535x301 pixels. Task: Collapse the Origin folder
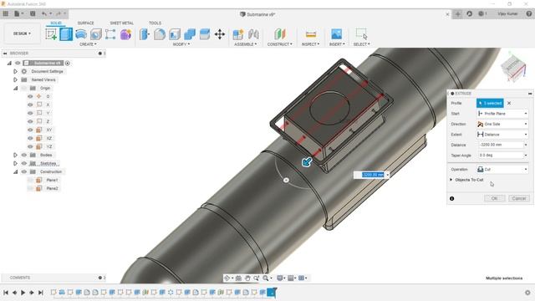(15, 88)
